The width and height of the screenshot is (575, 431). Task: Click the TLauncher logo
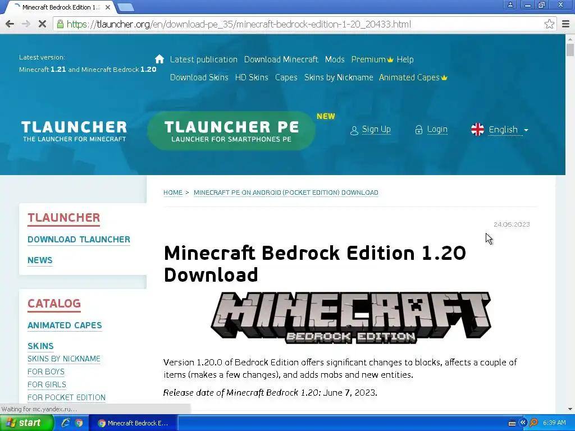pyautogui.click(x=74, y=131)
